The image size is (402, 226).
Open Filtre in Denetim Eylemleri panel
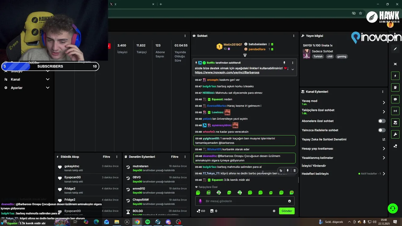175,157
